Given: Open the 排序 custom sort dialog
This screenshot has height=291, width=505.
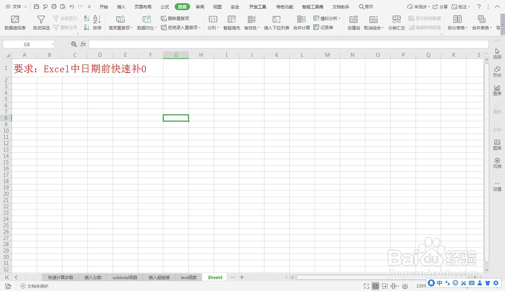Looking at the screenshot, I should tap(97, 23).
